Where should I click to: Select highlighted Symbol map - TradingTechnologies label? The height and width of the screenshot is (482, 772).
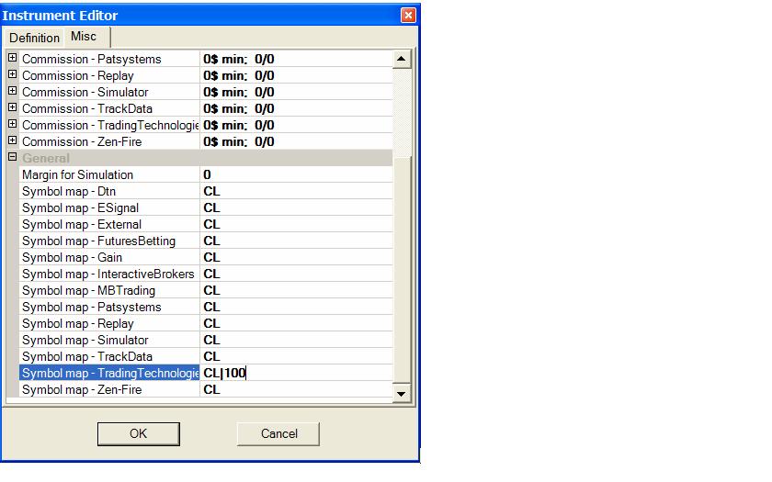[x=109, y=373]
